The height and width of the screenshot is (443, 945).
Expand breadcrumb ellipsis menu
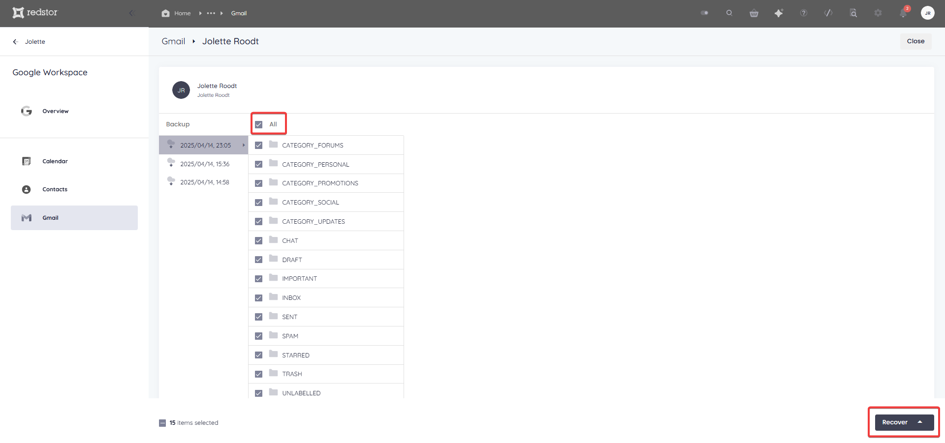click(211, 13)
